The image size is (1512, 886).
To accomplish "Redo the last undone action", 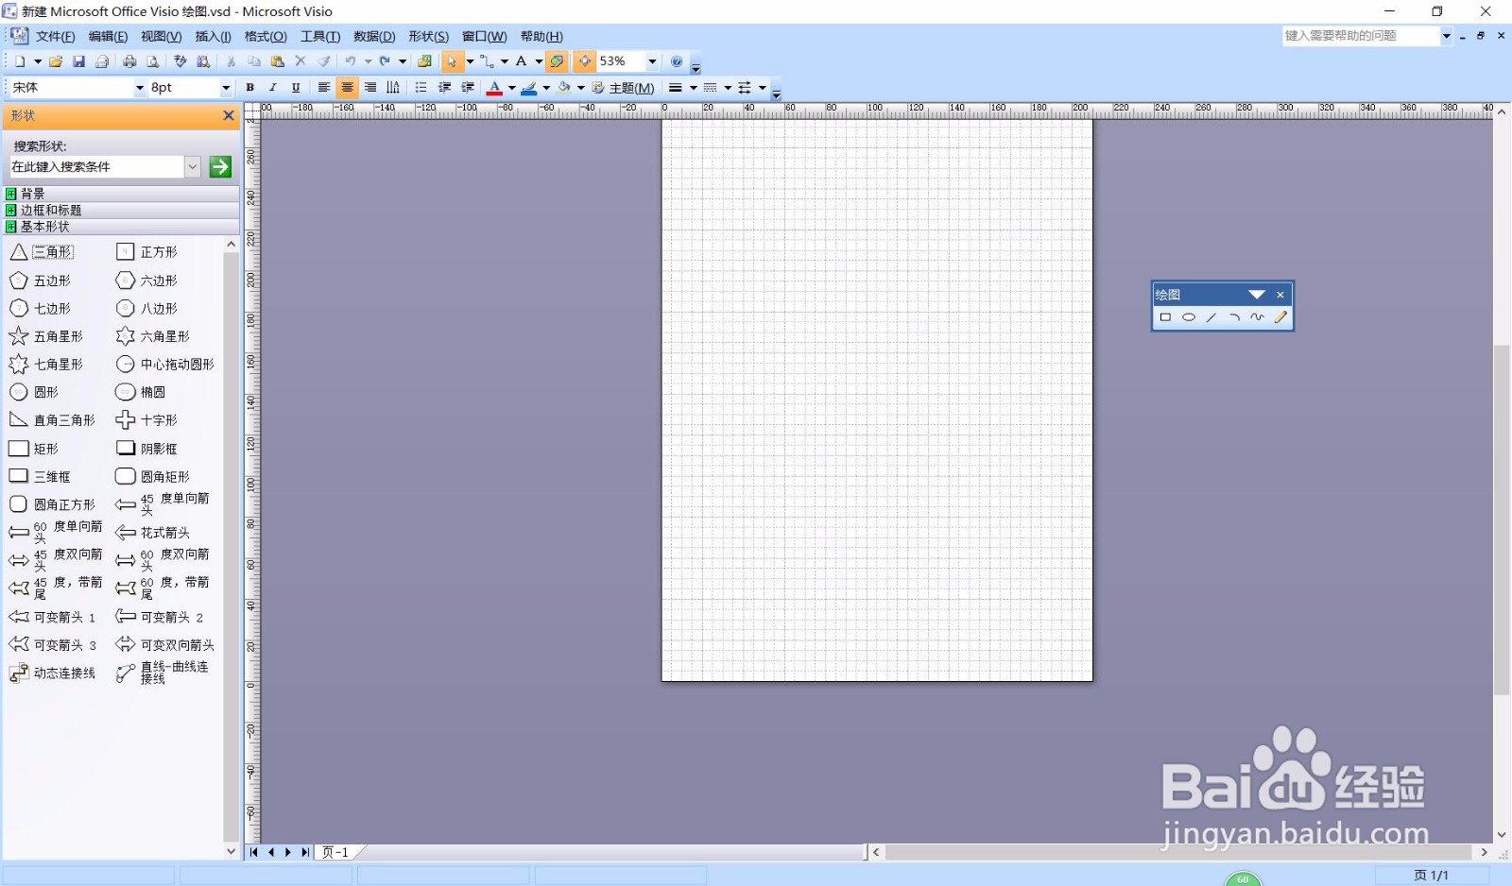I will click(x=385, y=61).
